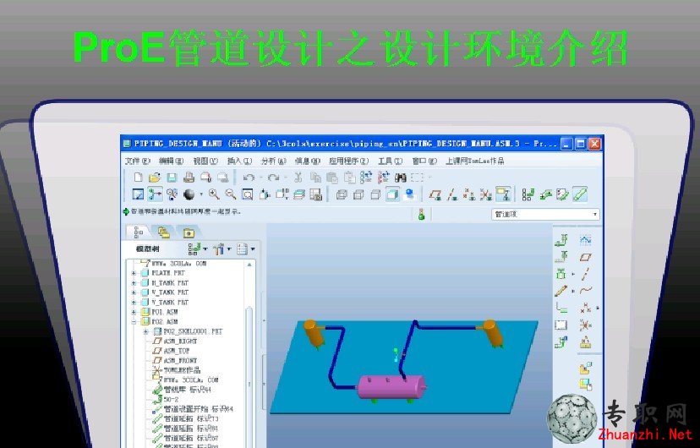The image size is (700, 448).
Task: Click the datum plane tool icon
Action: click(x=585, y=257)
